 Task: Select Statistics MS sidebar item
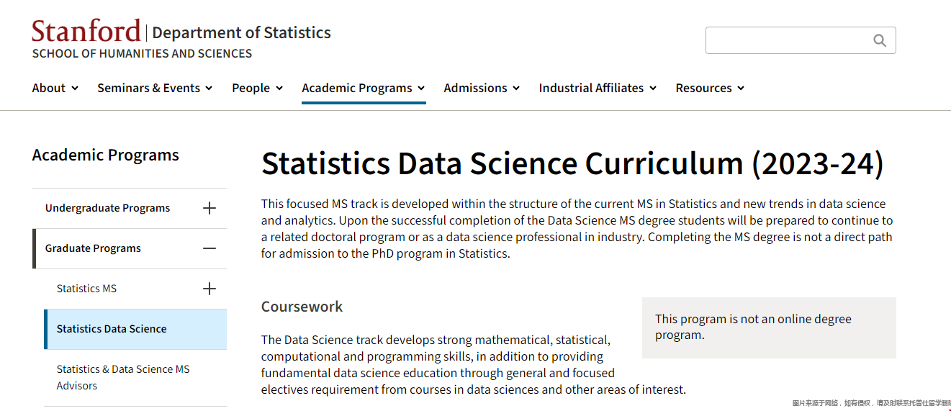(86, 289)
